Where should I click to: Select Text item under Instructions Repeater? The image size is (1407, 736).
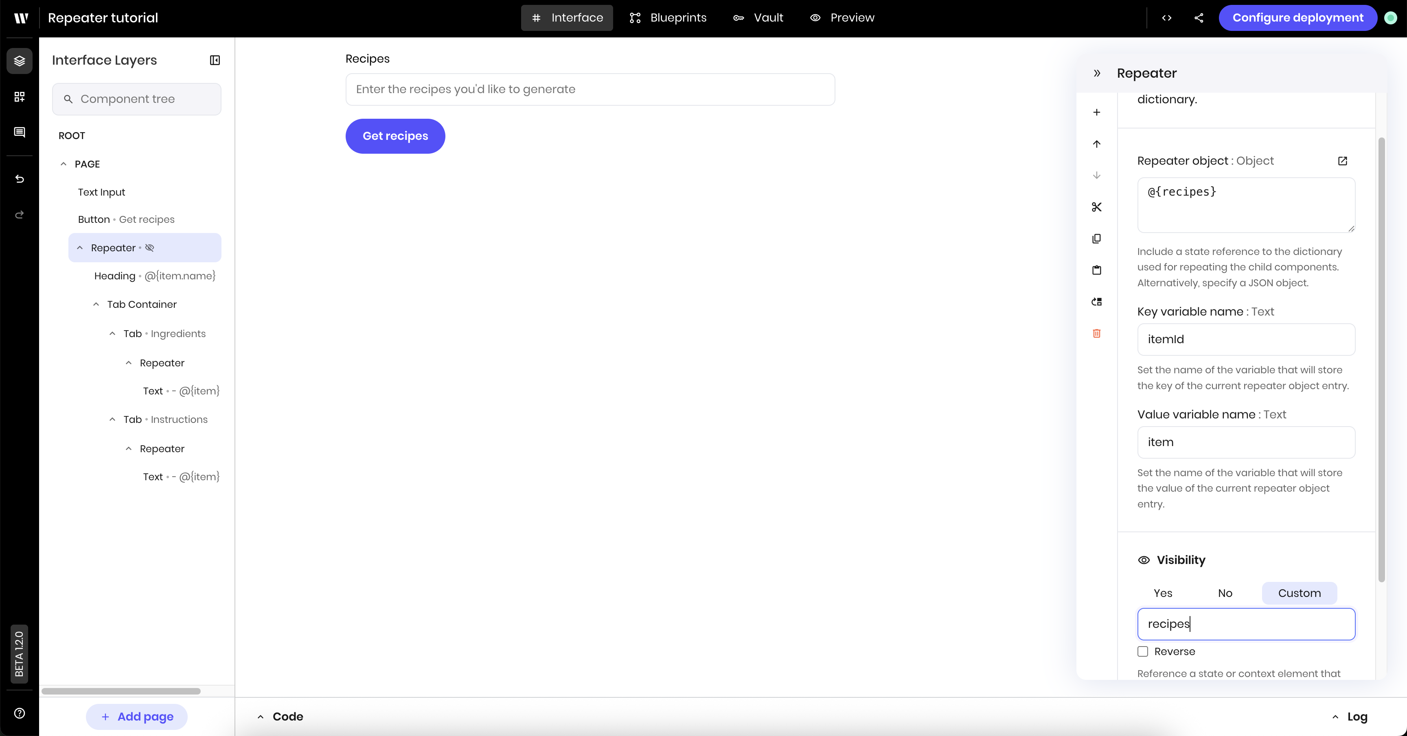(181, 477)
